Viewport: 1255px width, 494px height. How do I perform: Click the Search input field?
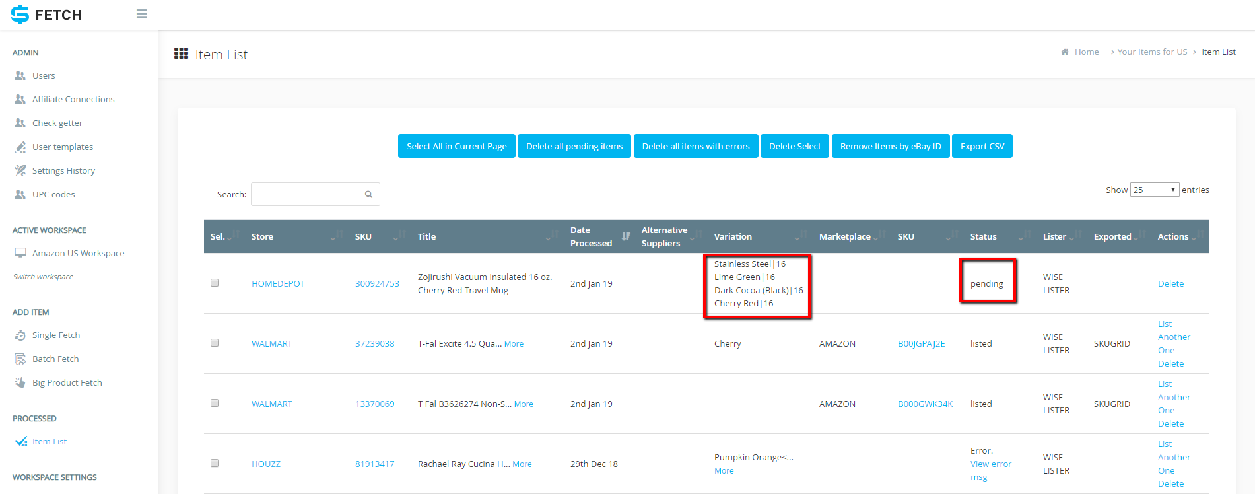pyautogui.click(x=315, y=194)
